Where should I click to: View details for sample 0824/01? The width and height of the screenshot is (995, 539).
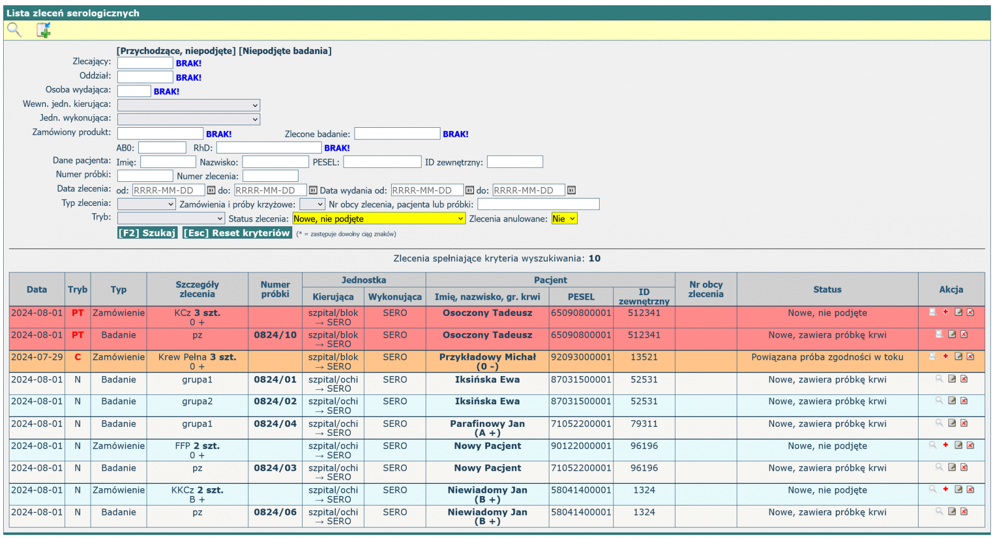coord(939,379)
